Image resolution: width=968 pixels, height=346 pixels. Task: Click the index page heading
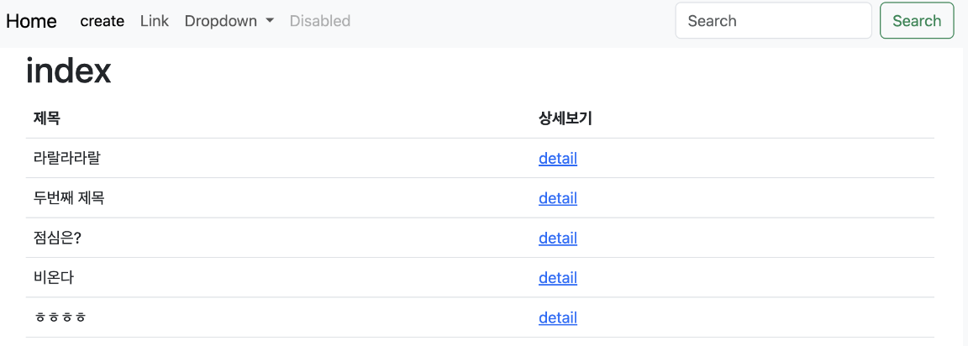point(69,71)
